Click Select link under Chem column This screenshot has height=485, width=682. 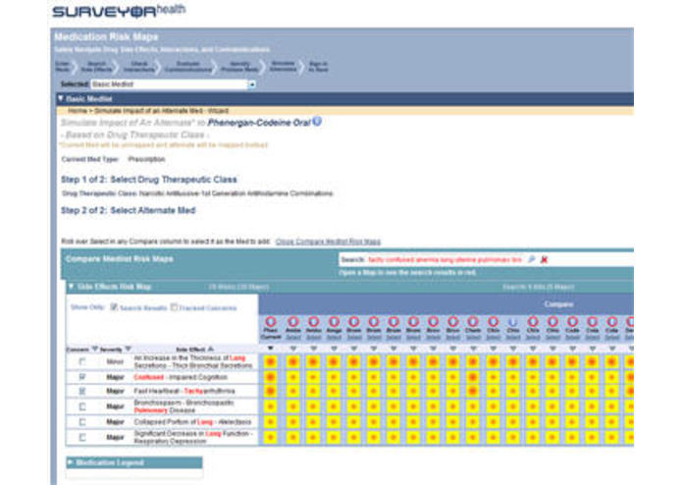tap(473, 337)
